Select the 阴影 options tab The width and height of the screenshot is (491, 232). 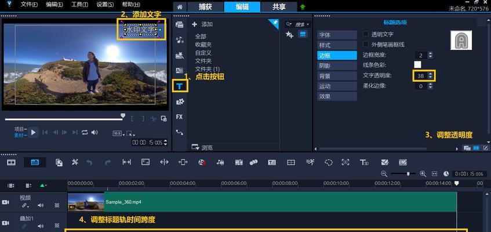click(337, 66)
